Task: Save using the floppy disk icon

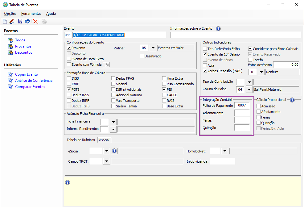Action: pyautogui.click(x=20, y=21)
